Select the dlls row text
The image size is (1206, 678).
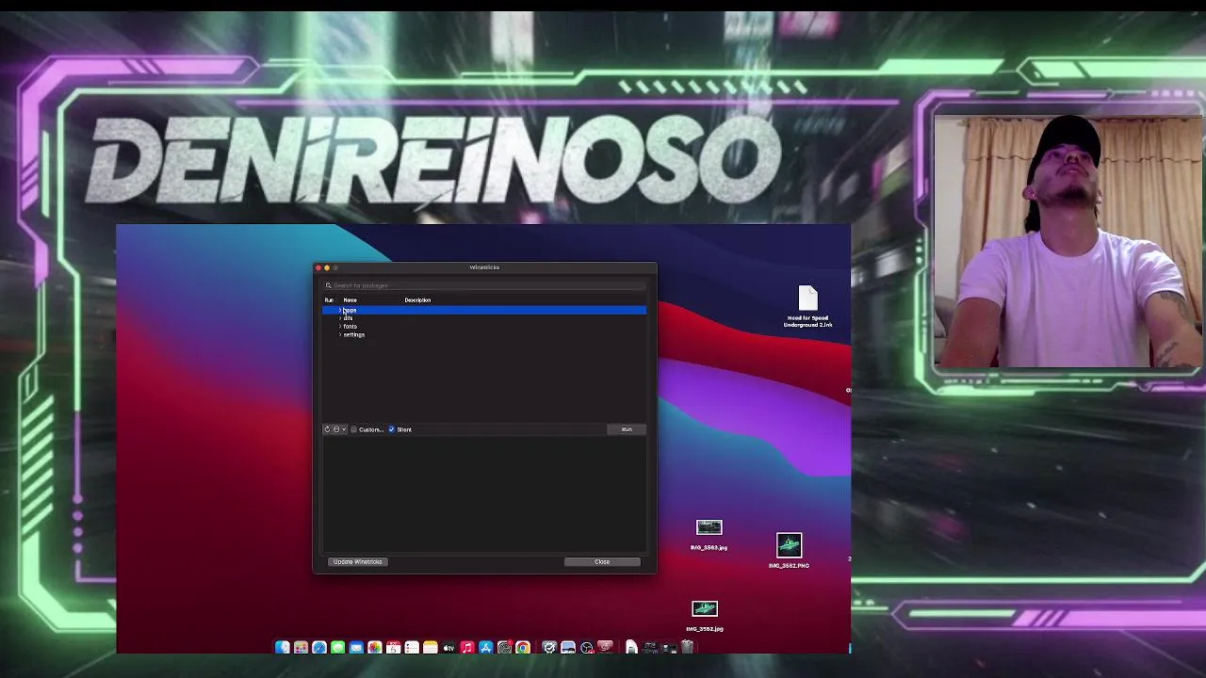tap(349, 318)
